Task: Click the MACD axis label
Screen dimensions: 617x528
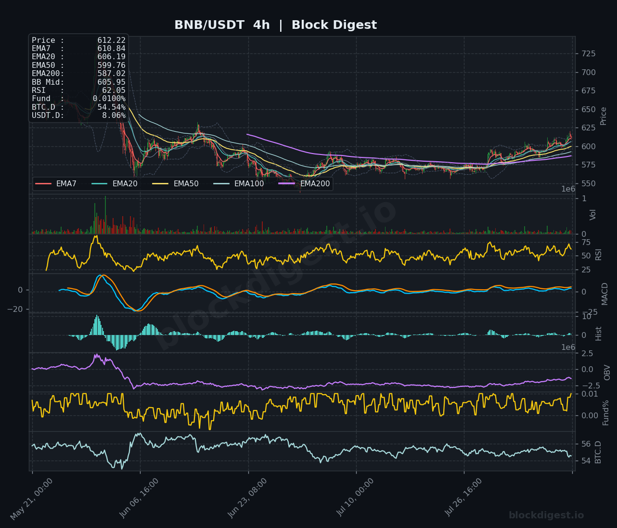Action: click(605, 294)
